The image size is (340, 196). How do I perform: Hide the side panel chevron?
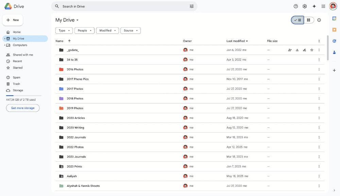tap(334, 190)
